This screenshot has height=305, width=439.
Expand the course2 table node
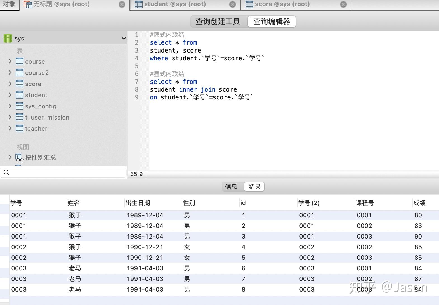10,72
